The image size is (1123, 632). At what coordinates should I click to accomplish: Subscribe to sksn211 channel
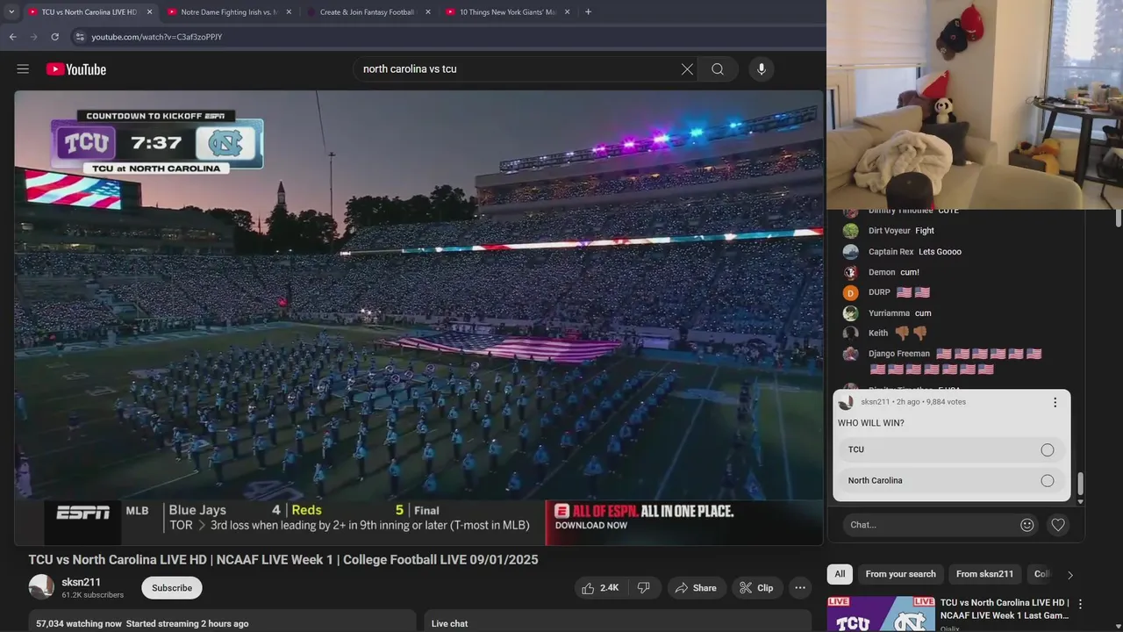click(172, 588)
